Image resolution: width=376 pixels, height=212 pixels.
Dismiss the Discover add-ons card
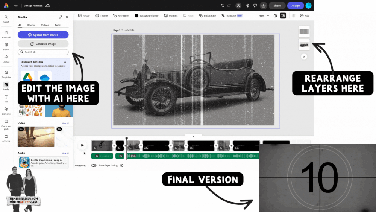click(65, 62)
